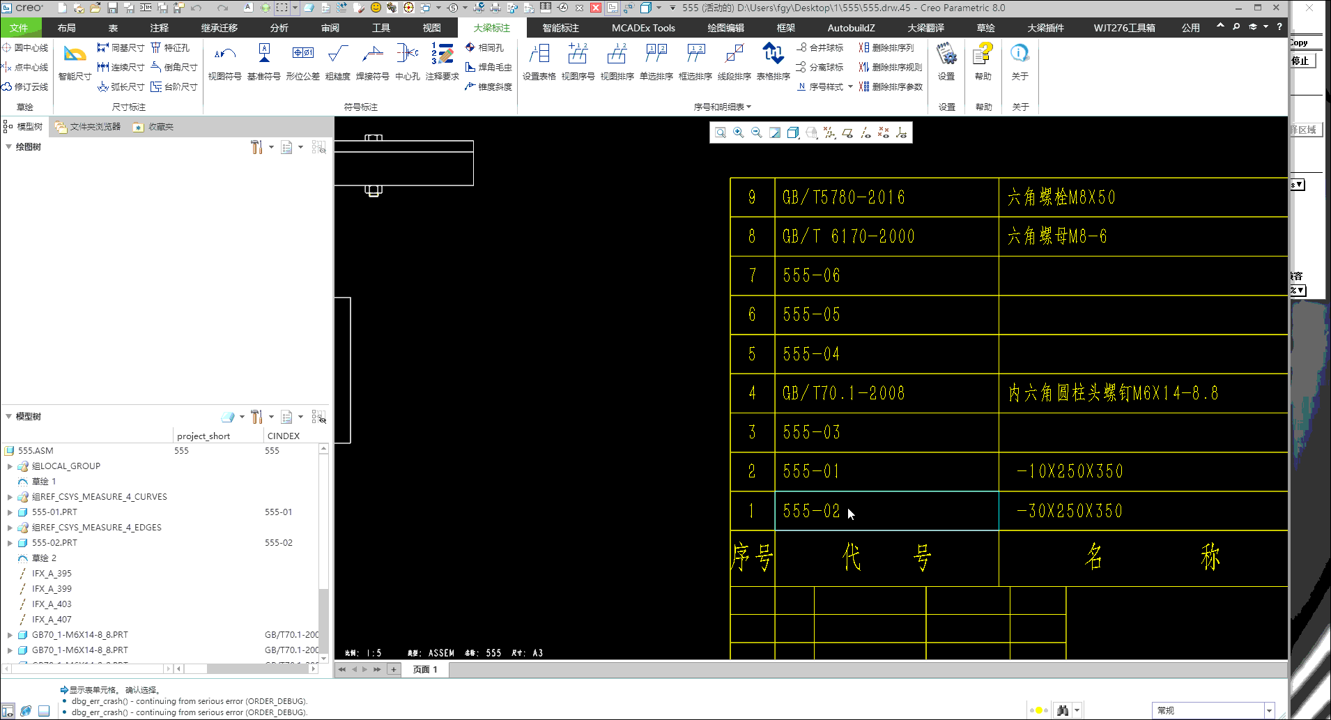Screen dimensions: 1331x720
Task: Choose the 粗糙度 surface roughness tool
Action: point(338,62)
